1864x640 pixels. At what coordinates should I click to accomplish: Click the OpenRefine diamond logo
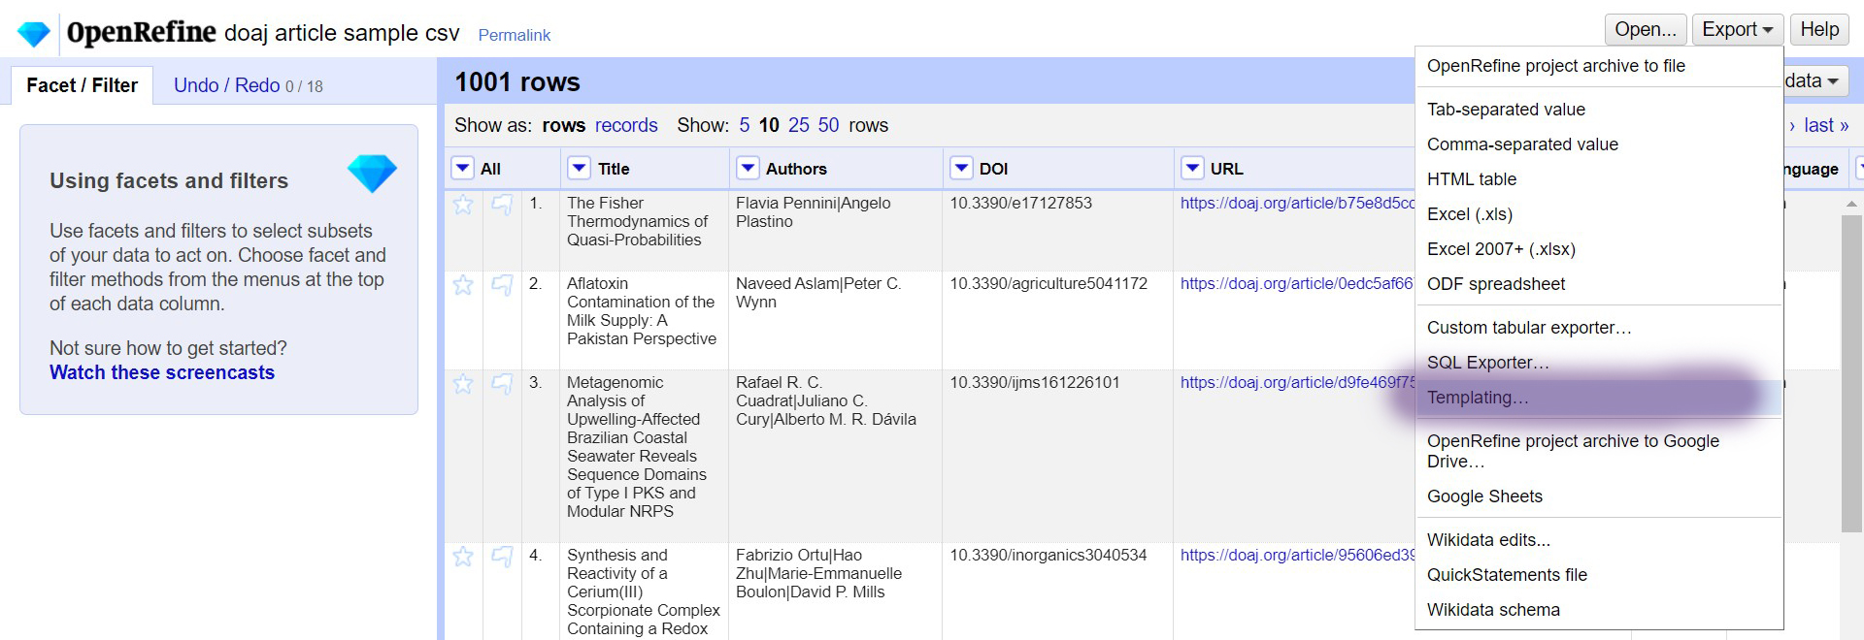[x=33, y=33]
